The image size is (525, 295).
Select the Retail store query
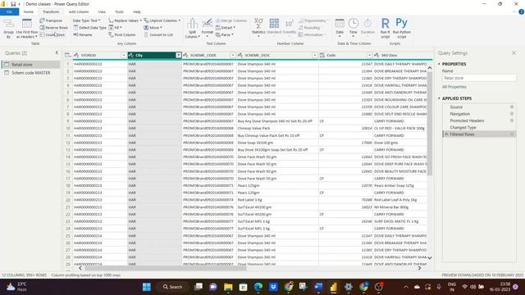(31, 65)
